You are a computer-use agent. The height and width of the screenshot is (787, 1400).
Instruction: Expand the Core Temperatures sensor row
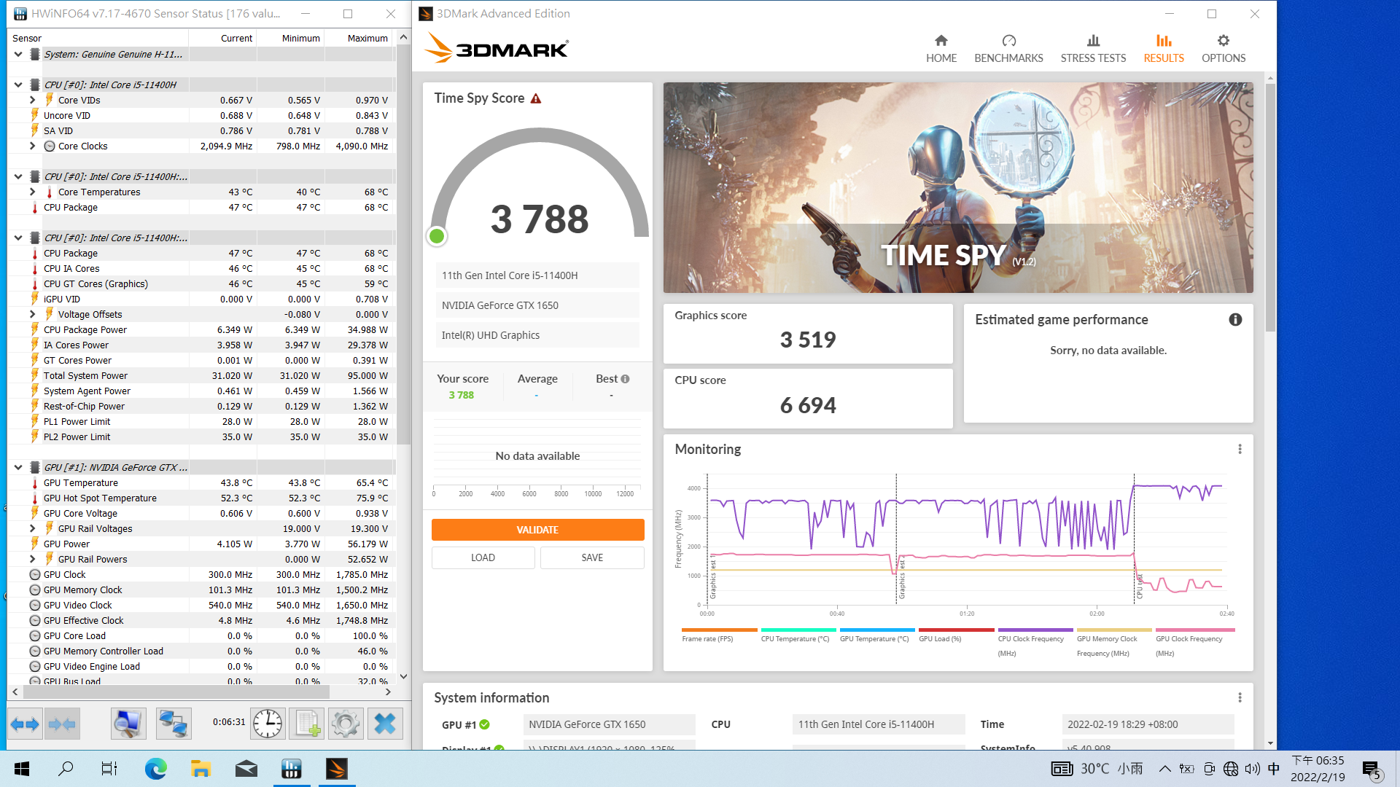(33, 192)
